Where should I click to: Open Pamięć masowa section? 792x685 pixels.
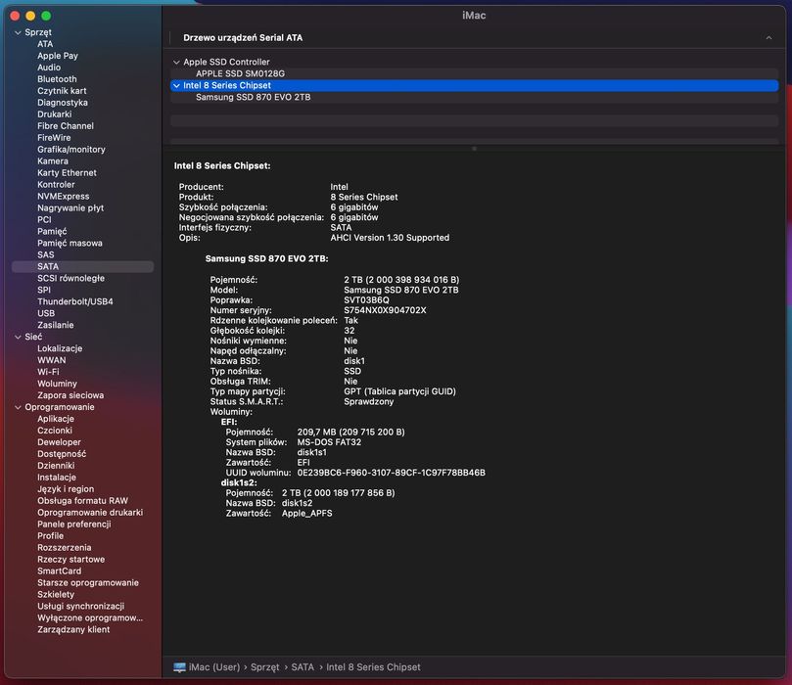click(x=70, y=243)
